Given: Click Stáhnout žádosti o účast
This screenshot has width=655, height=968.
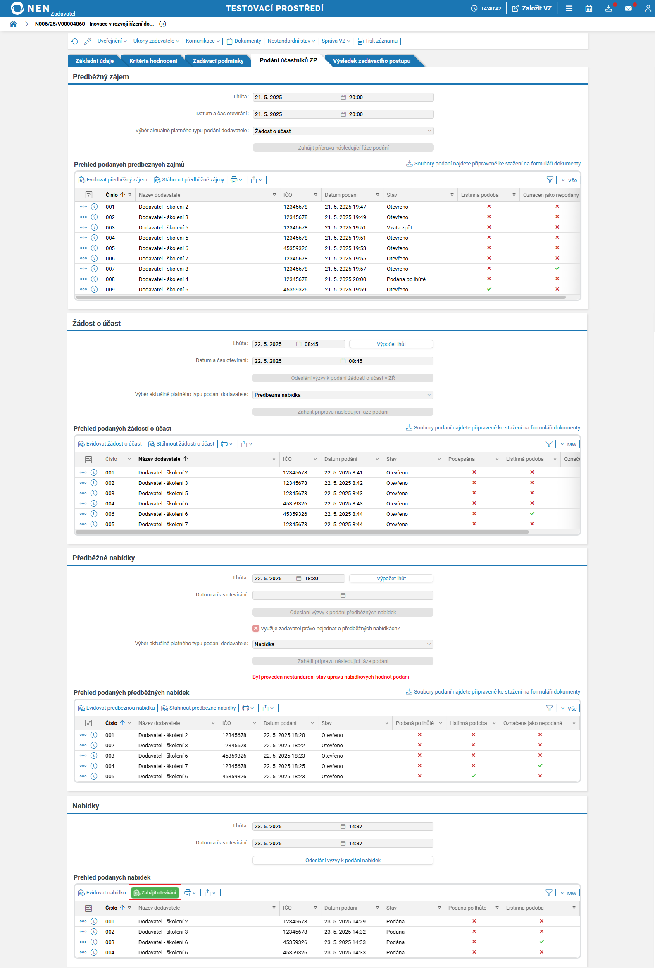Looking at the screenshot, I should 181,444.
